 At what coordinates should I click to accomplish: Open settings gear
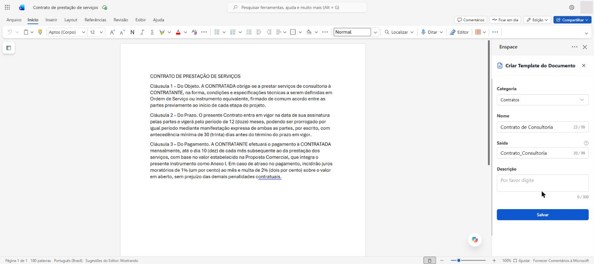(572, 8)
